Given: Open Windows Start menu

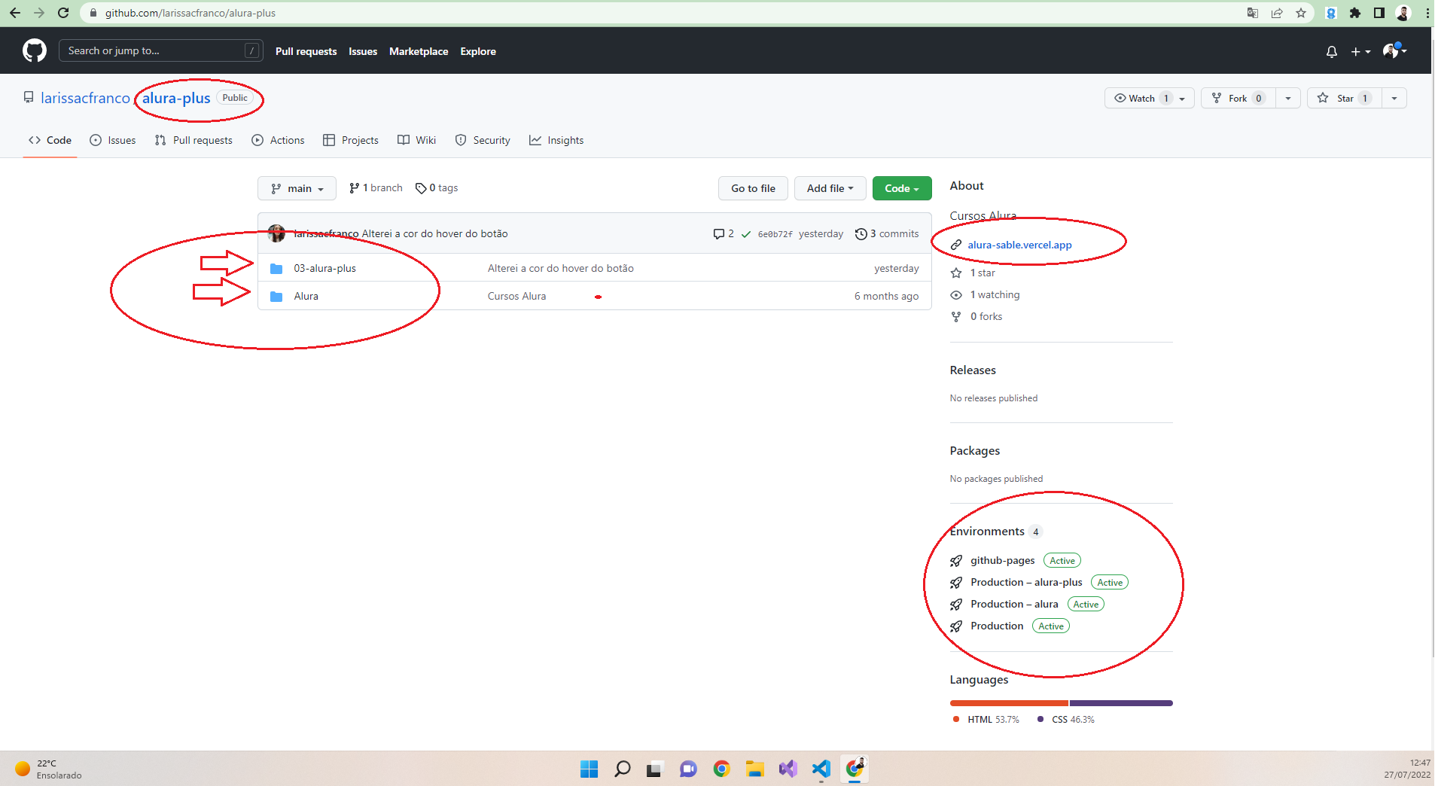Looking at the screenshot, I should 589,769.
